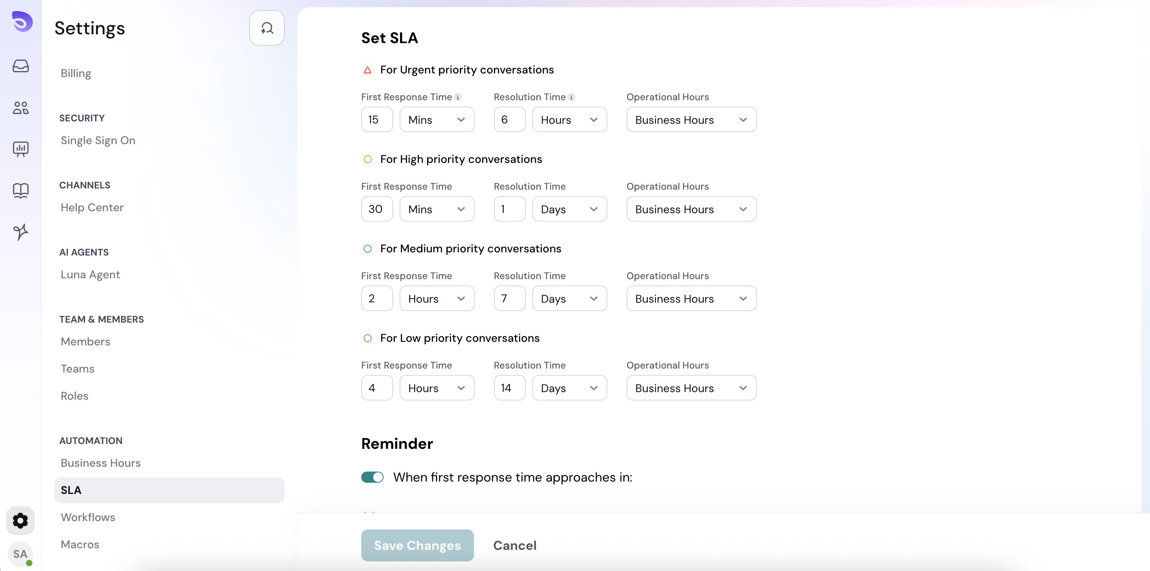
Task: Click the First Response Time info icon
Action: click(x=458, y=97)
